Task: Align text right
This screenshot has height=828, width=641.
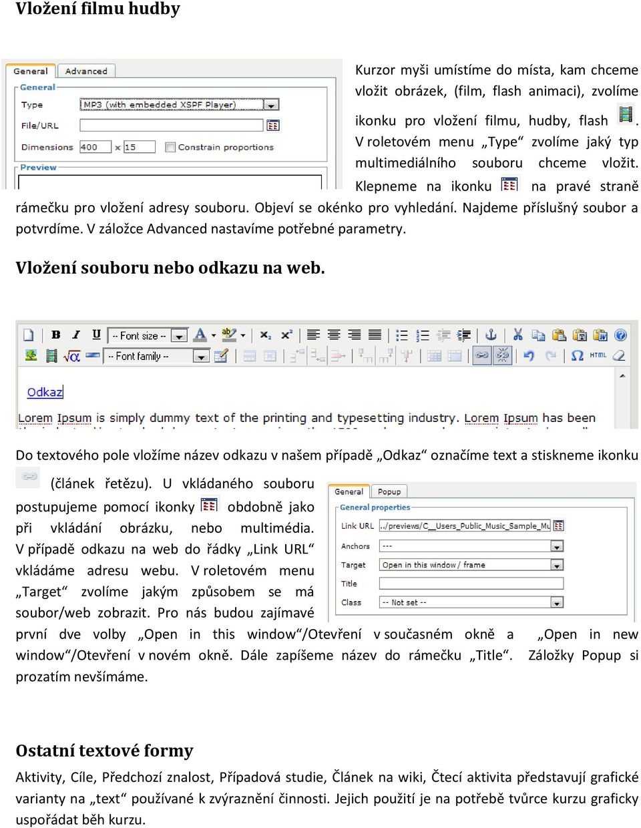Action: 355,335
